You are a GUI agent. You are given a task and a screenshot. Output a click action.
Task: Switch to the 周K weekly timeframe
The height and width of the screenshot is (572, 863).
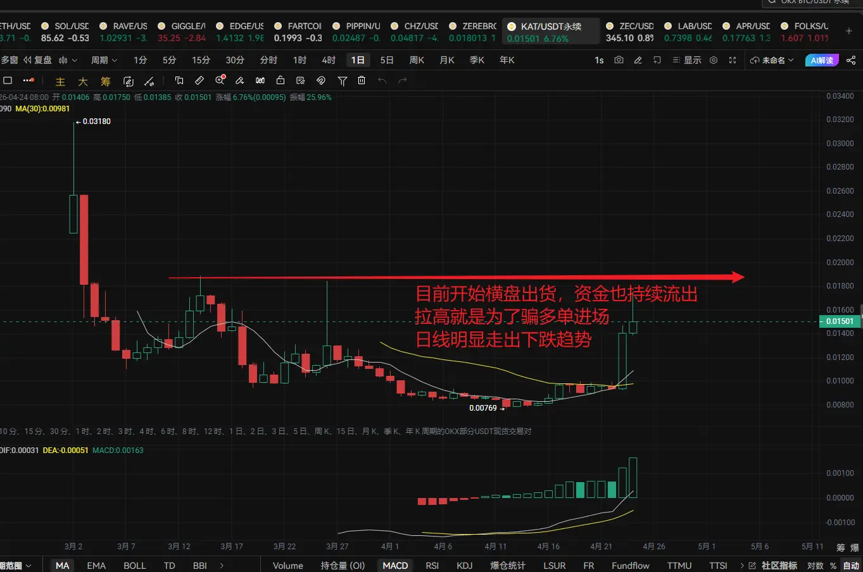pos(417,60)
